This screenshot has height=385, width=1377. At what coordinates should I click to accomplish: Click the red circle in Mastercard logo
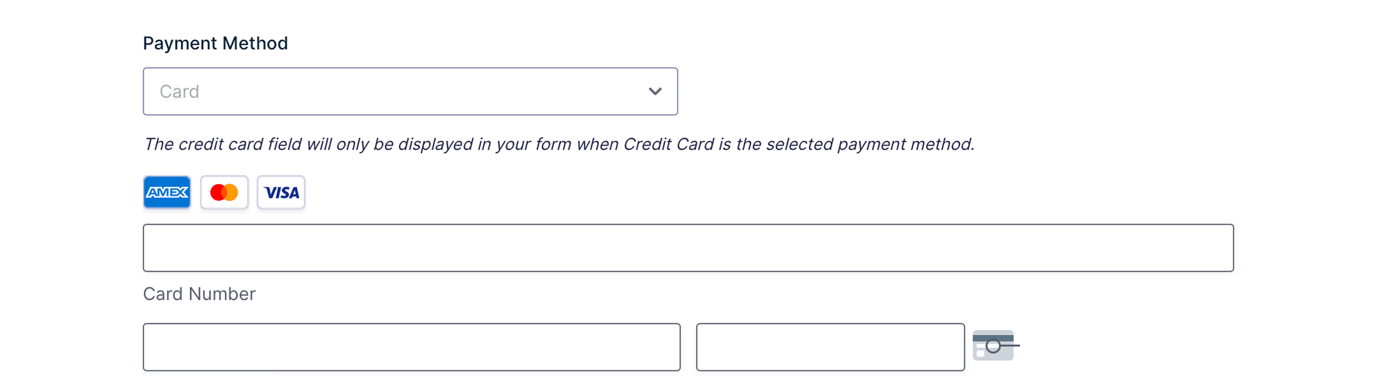tap(218, 192)
